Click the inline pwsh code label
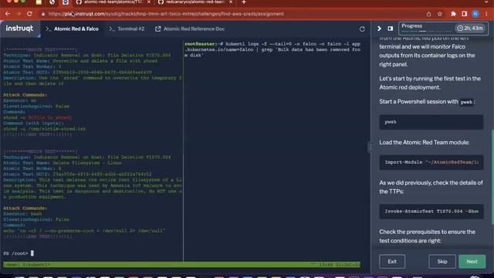 (466, 102)
